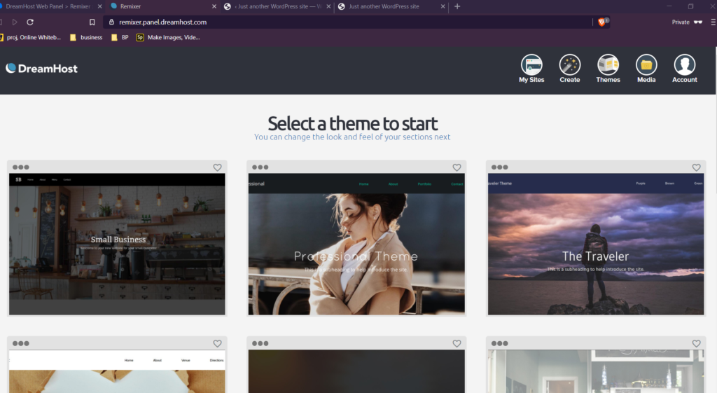
Task: Open the browser hamburger menu
Action: (713, 22)
